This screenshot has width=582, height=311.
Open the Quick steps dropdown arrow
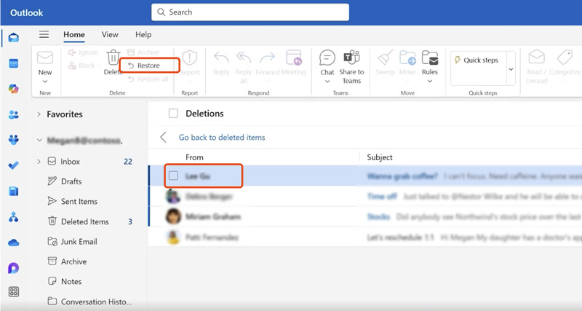pos(511,69)
